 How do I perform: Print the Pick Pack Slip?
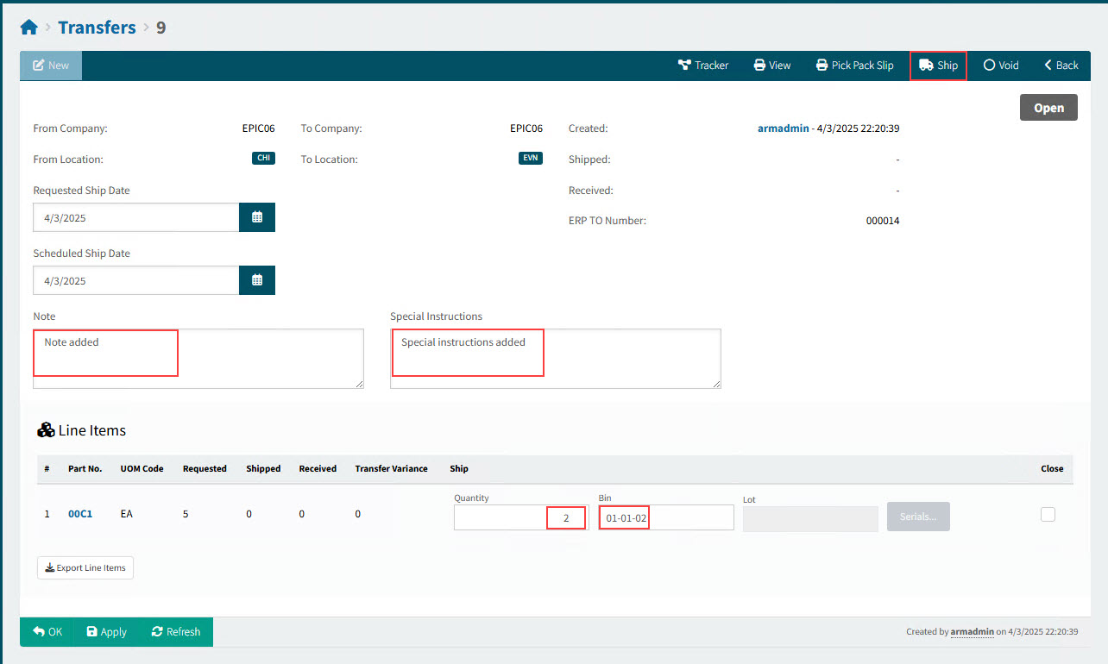point(854,66)
